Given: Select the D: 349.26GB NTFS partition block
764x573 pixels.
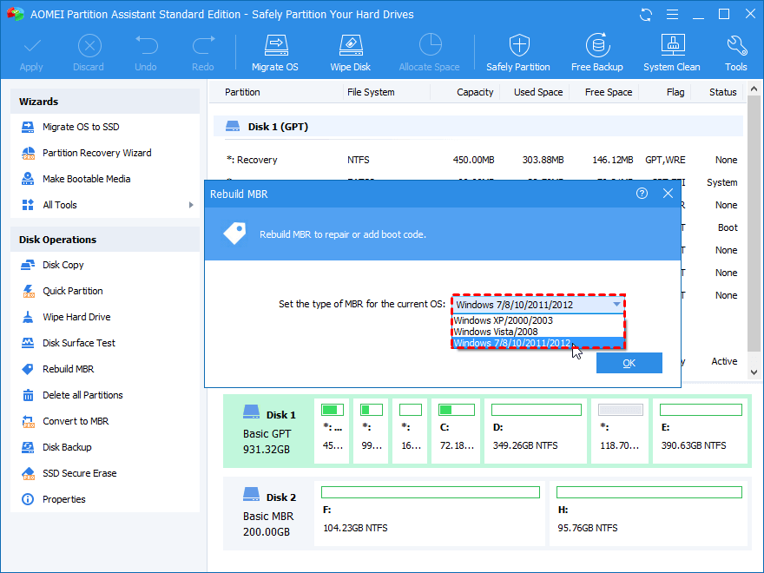Looking at the screenshot, I should (x=536, y=431).
